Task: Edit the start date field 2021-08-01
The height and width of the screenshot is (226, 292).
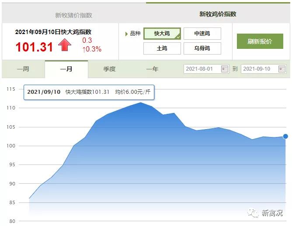Action: [x=206, y=69]
